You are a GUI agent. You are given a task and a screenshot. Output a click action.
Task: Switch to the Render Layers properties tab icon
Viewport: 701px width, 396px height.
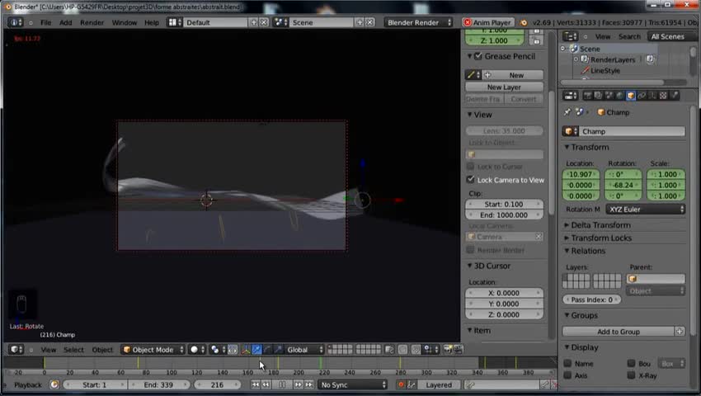tap(598, 96)
